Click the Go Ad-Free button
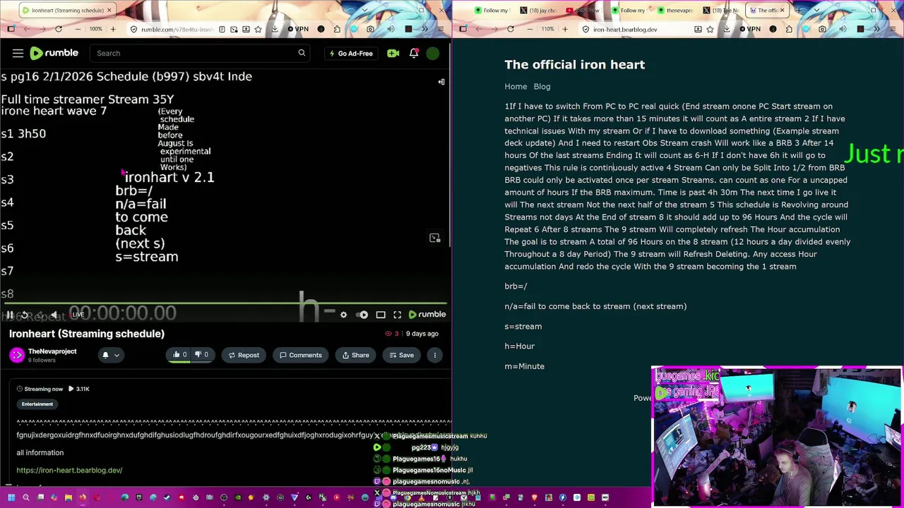The width and height of the screenshot is (904, 508). (x=351, y=53)
